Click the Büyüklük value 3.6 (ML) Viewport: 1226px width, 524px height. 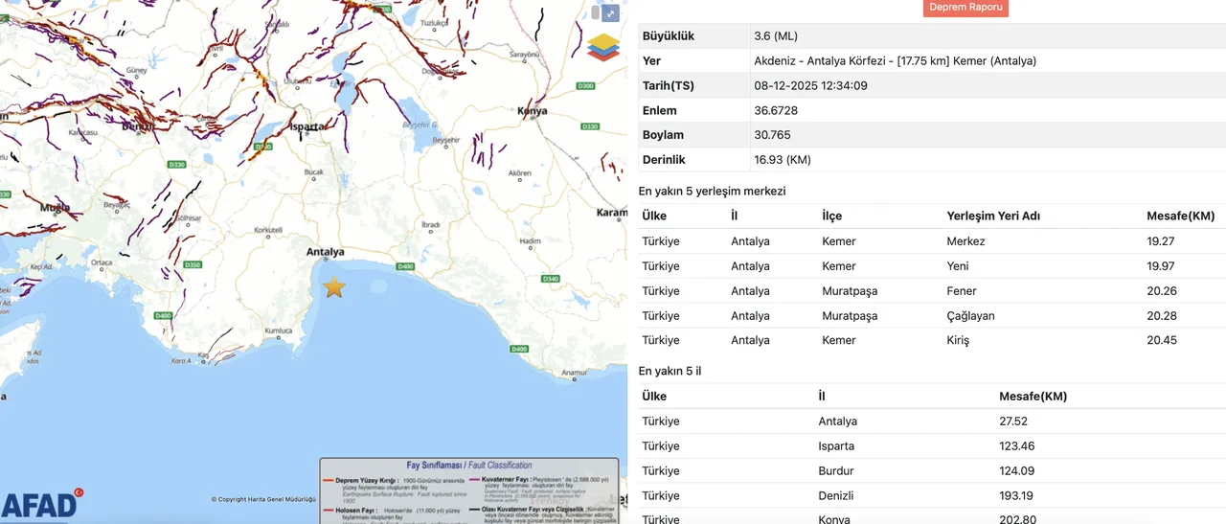tap(776, 36)
